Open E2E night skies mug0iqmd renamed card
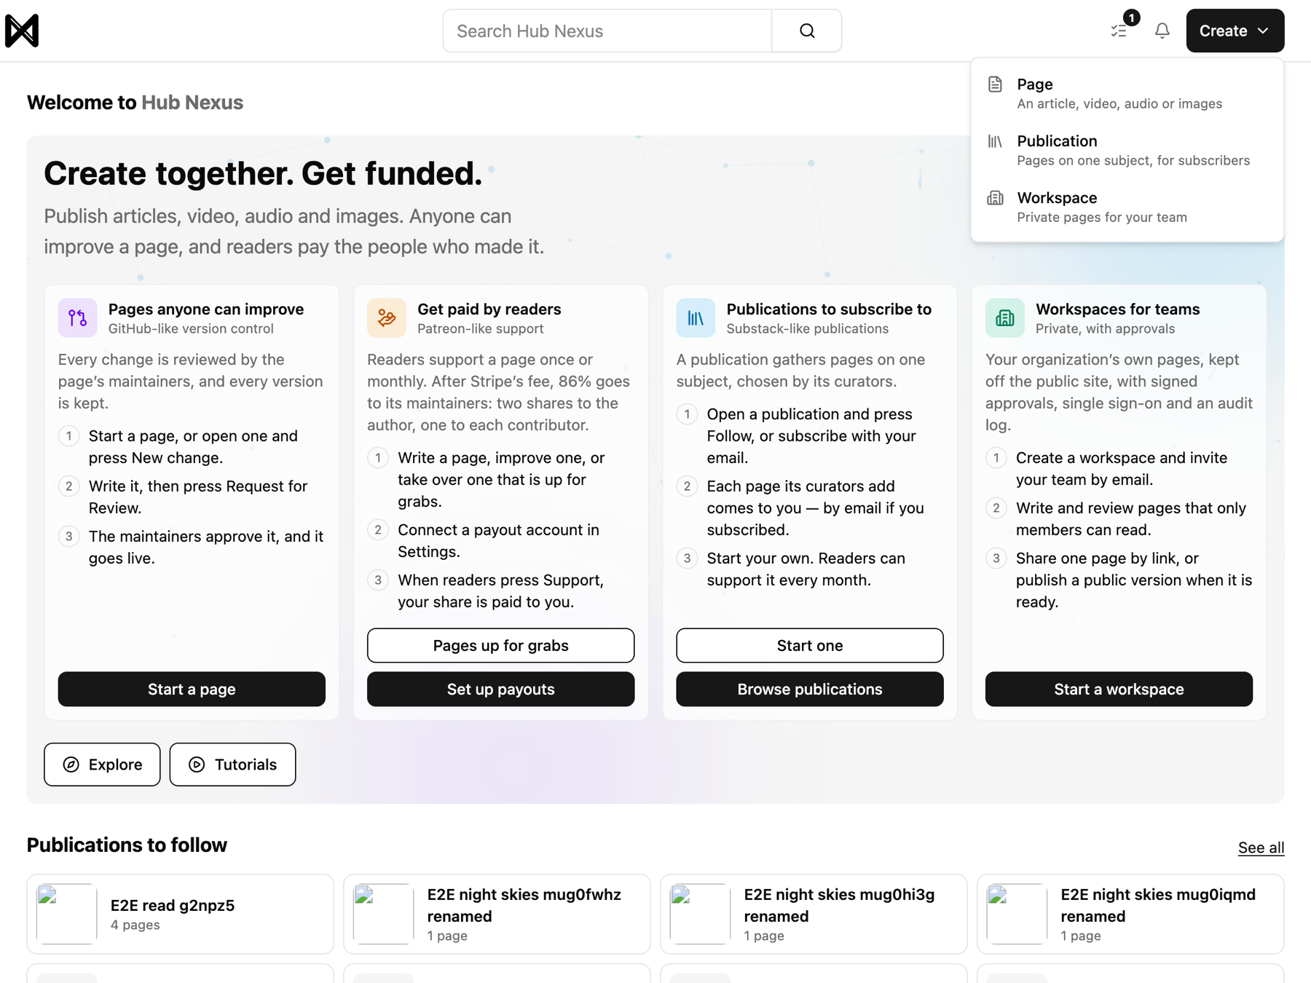This screenshot has width=1311, height=983. point(1130,915)
